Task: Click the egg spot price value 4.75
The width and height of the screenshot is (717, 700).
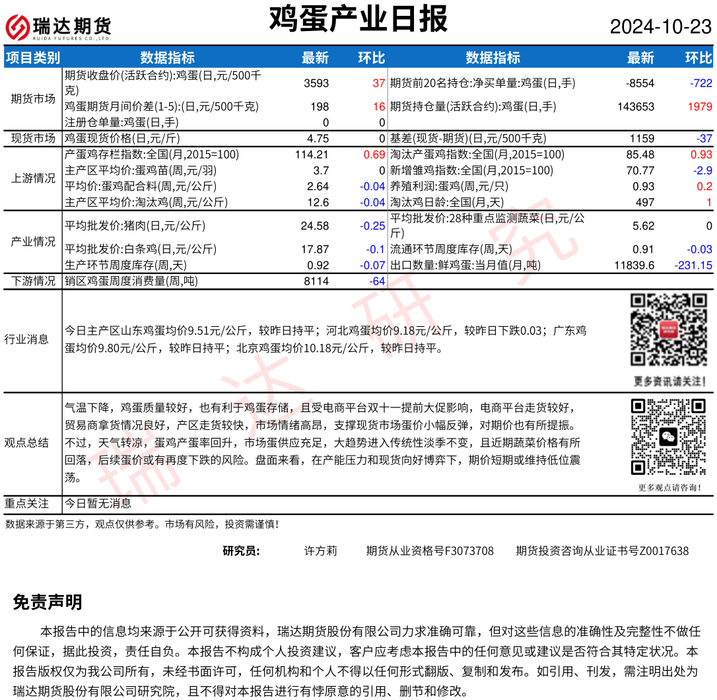Action: click(318, 139)
